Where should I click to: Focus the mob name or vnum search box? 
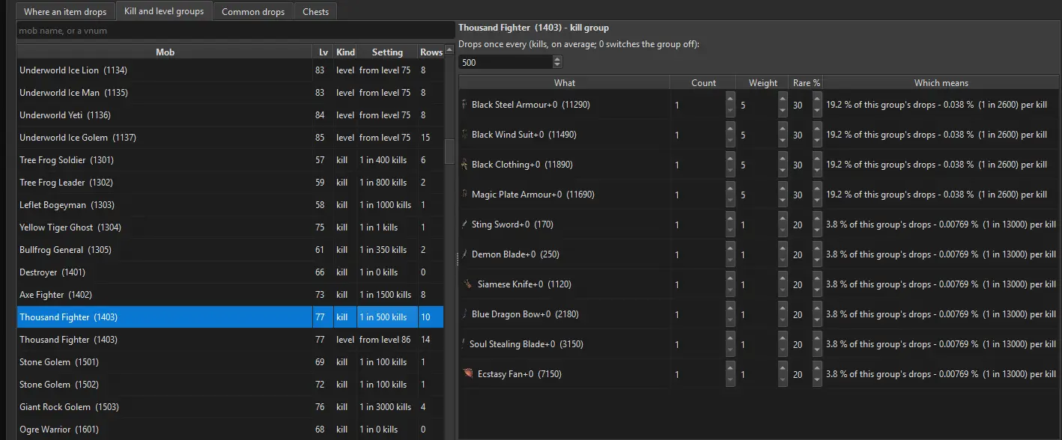234,31
